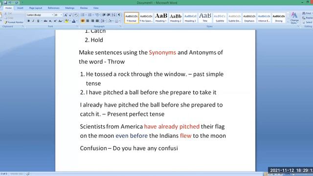
Task: Activate the Format Painter
Action: (14, 22)
